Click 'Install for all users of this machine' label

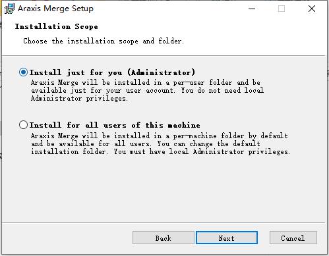pyautogui.click(x=115, y=125)
